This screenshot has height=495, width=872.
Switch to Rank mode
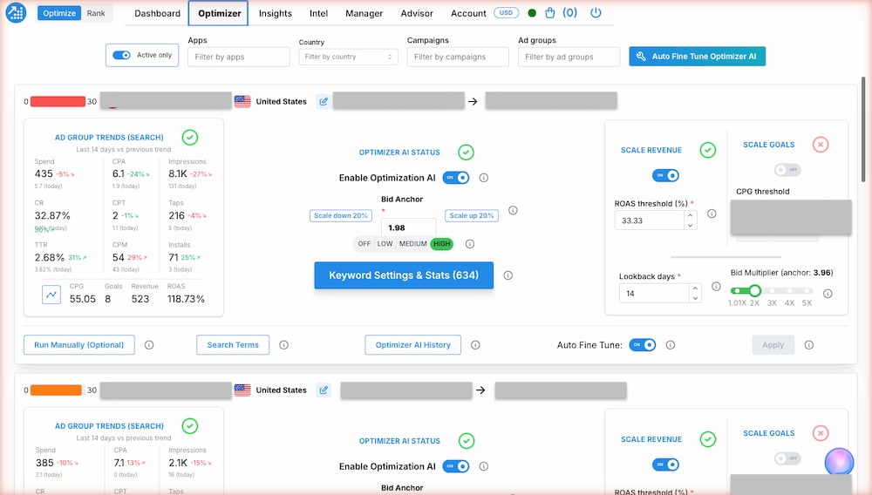tap(96, 13)
